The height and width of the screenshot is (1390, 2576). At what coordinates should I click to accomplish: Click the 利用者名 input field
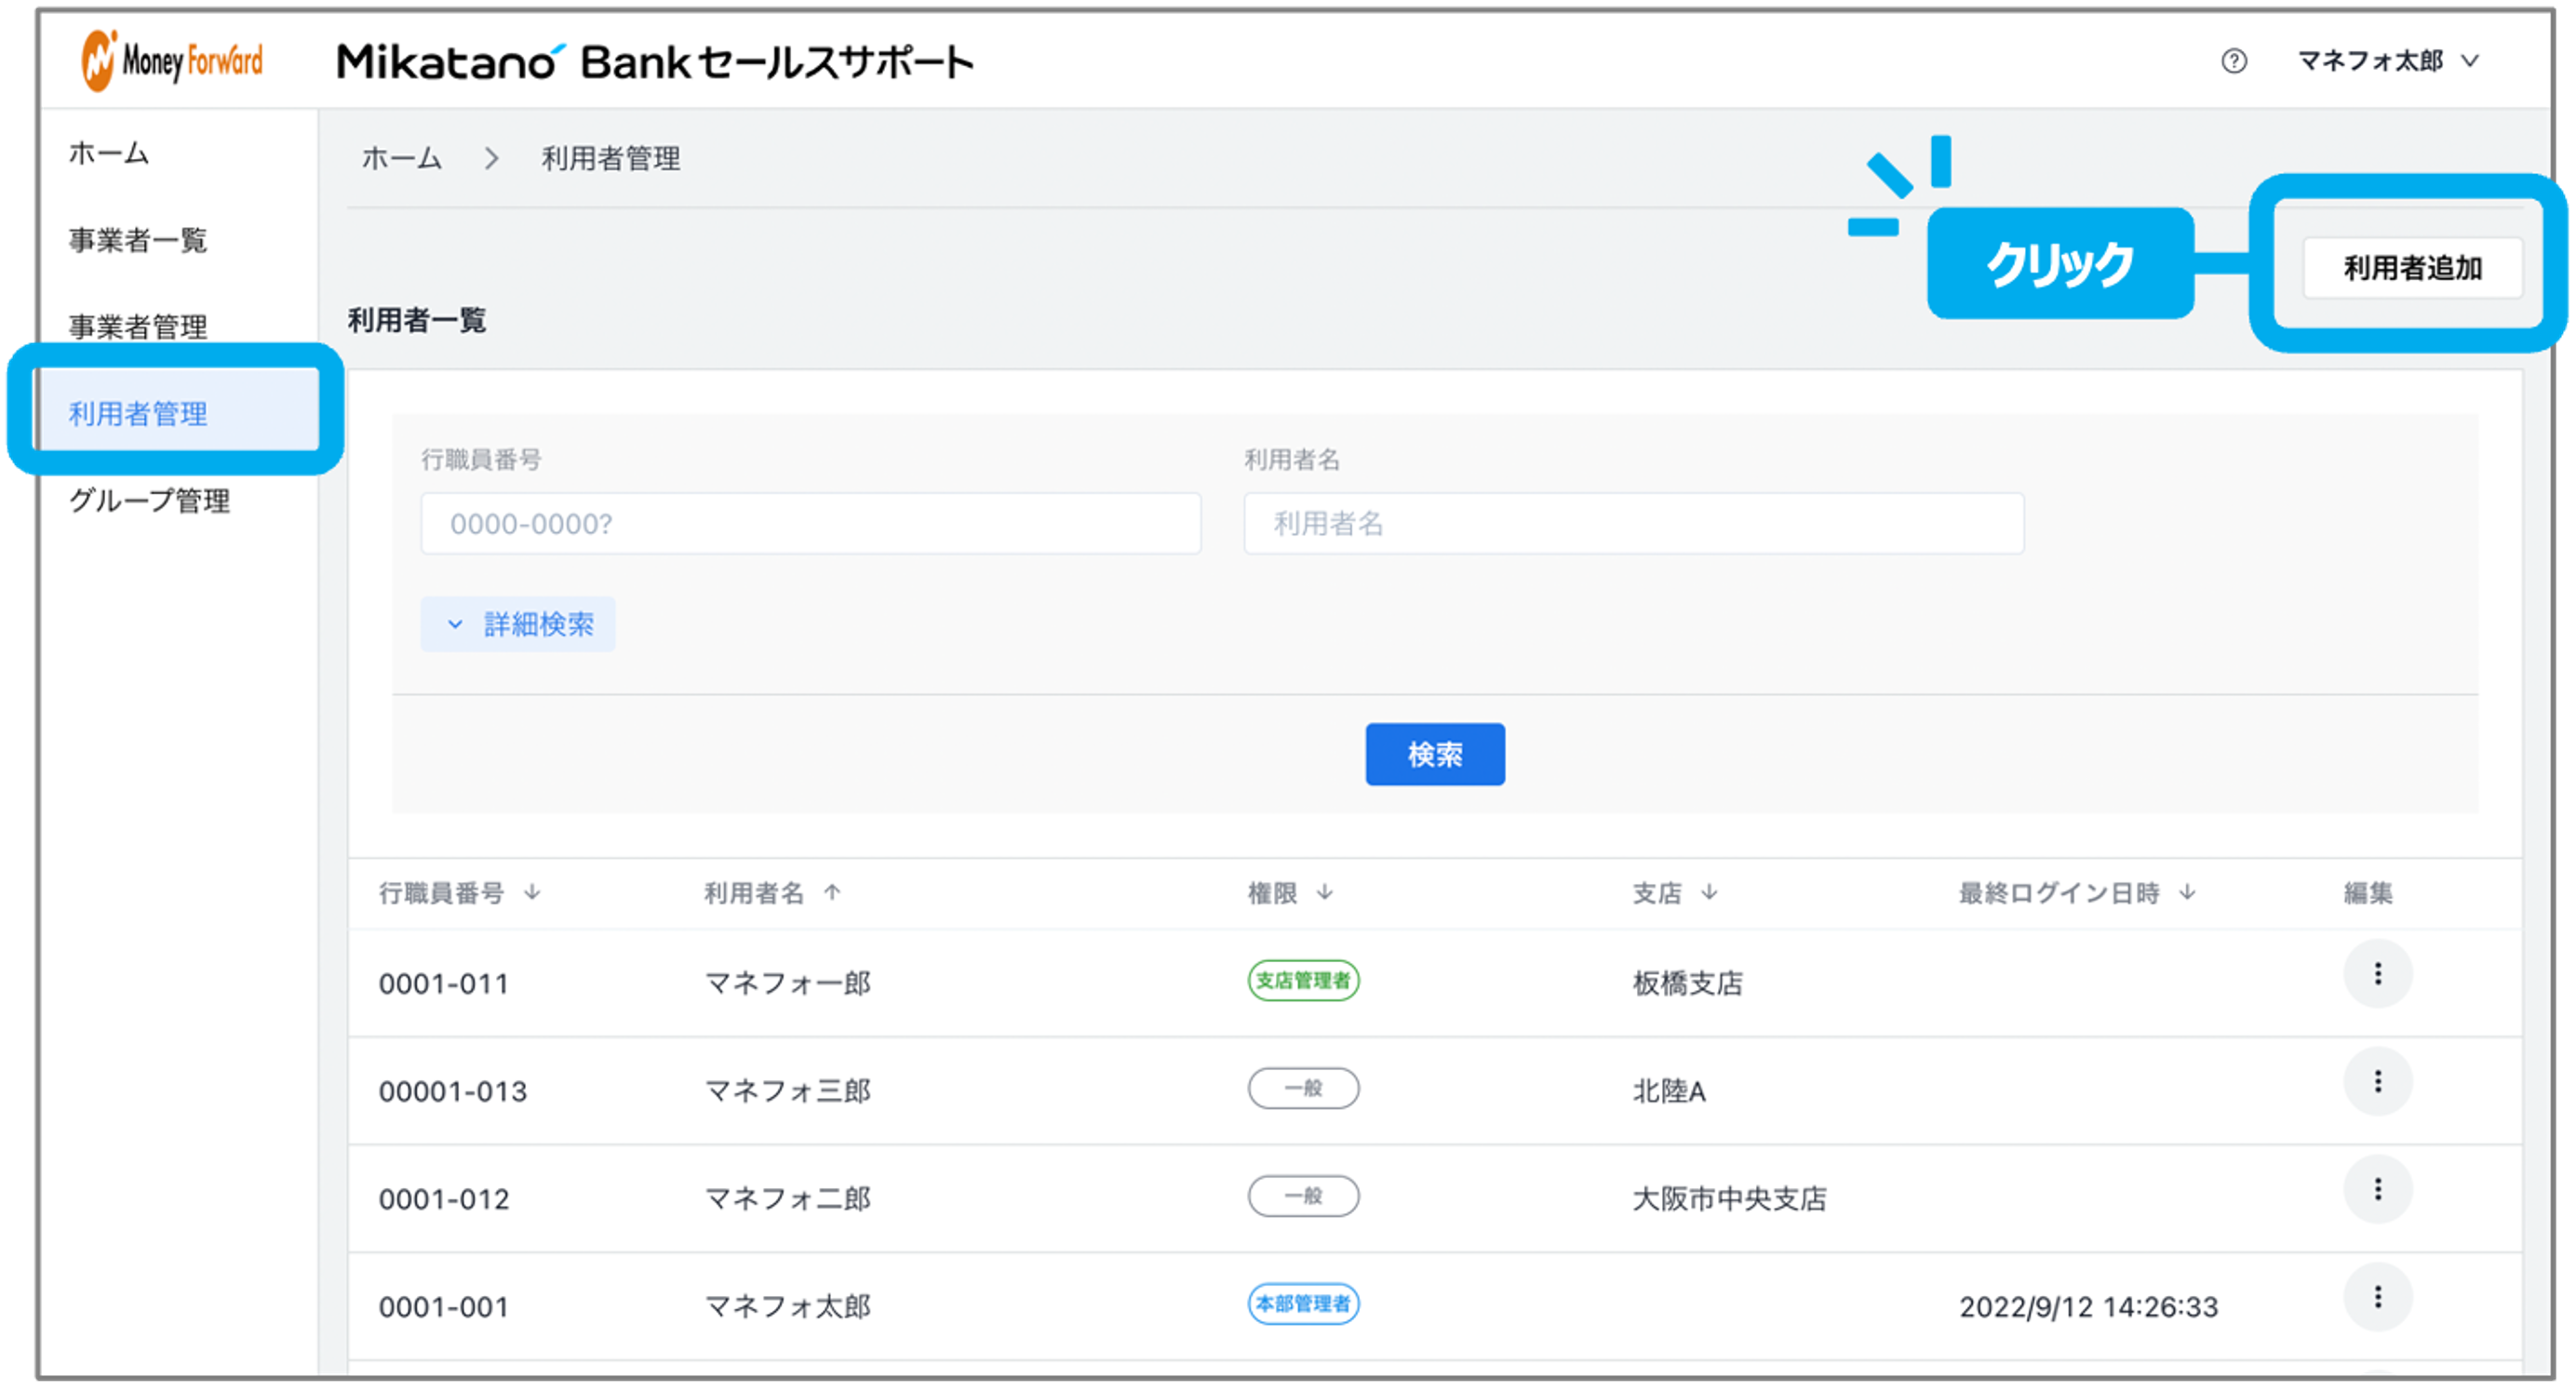pos(1633,523)
